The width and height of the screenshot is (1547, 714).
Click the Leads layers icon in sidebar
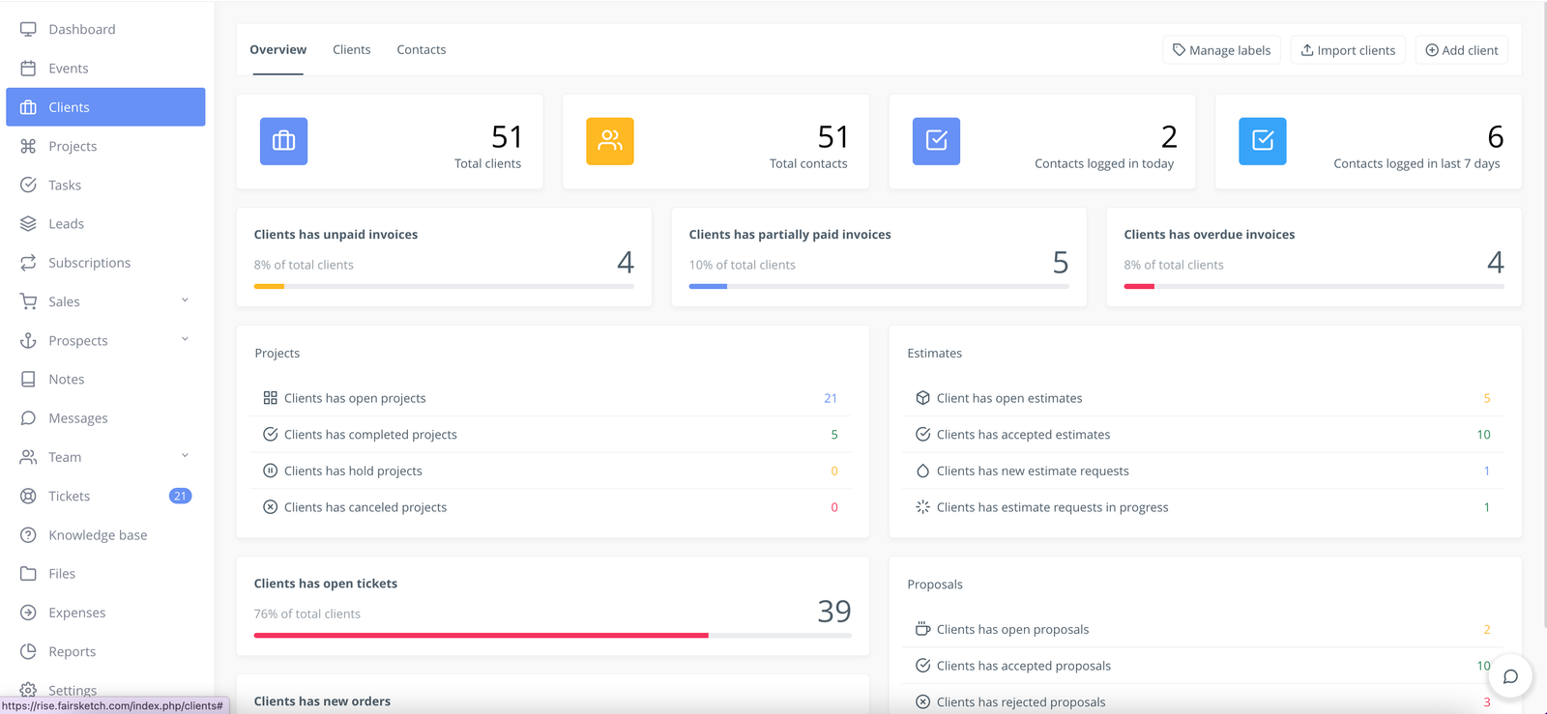point(28,224)
